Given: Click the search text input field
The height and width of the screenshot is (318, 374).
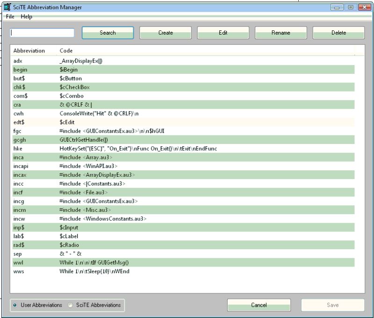Looking at the screenshot, I should point(42,33).
